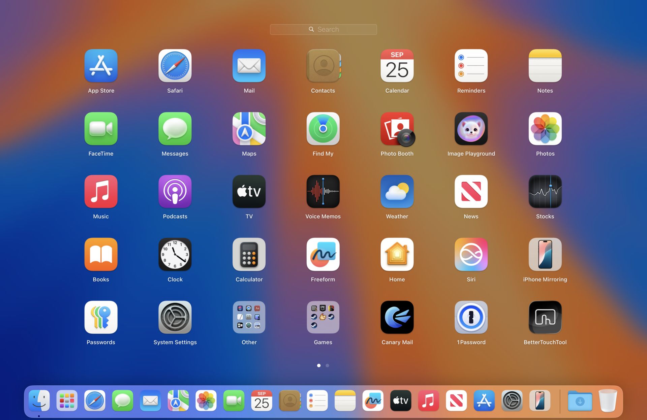Open the Image Playground app

[x=471, y=129]
